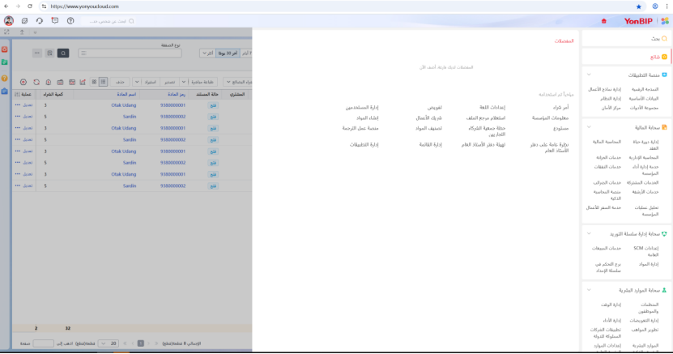Click the green sidebar icon at left edge
Image resolution: width=673 pixels, height=354 pixels.
click(5, 62)
